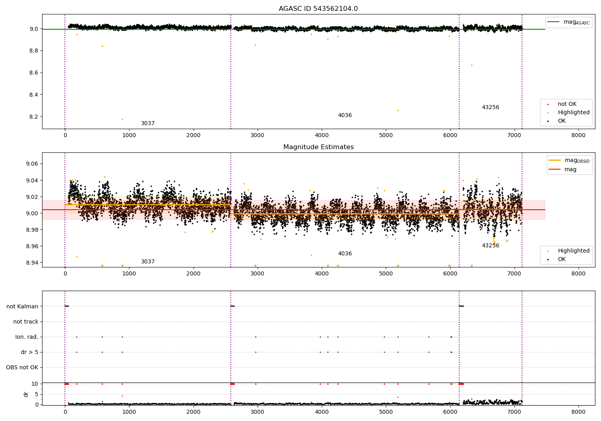Click the 8.8 y-axis tick in top panel
Viewport: 601px width, 421px height.
(34, 51)
